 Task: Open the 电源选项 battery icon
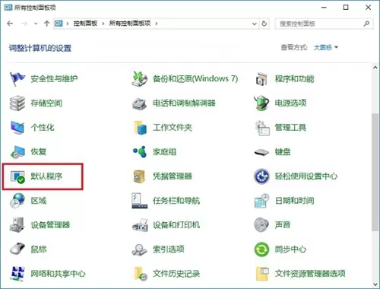(261, 103)
